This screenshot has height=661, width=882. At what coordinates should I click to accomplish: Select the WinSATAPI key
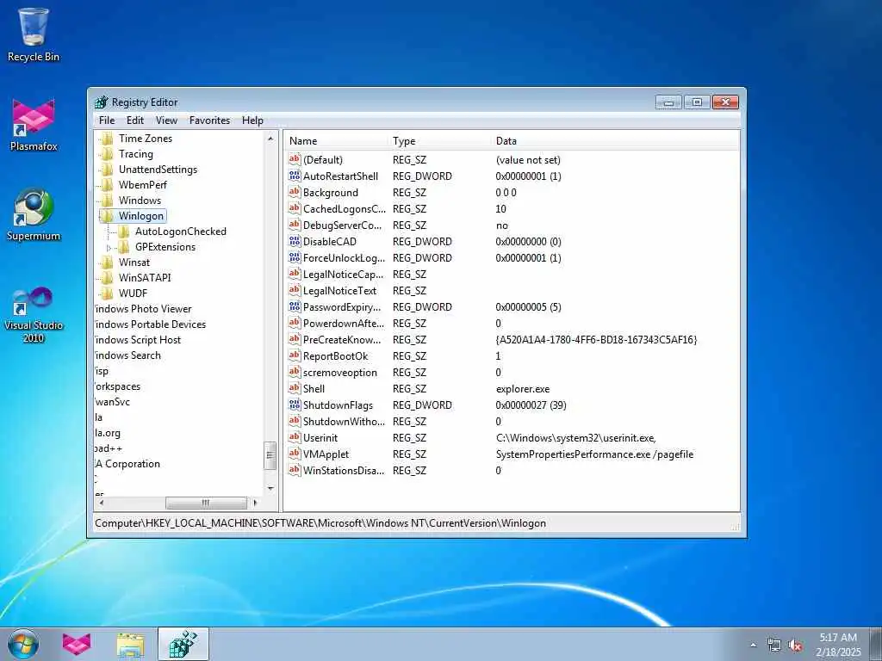[145, 278]
